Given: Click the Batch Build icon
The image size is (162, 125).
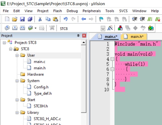Looking at the screenshot, I should (30, 28).
